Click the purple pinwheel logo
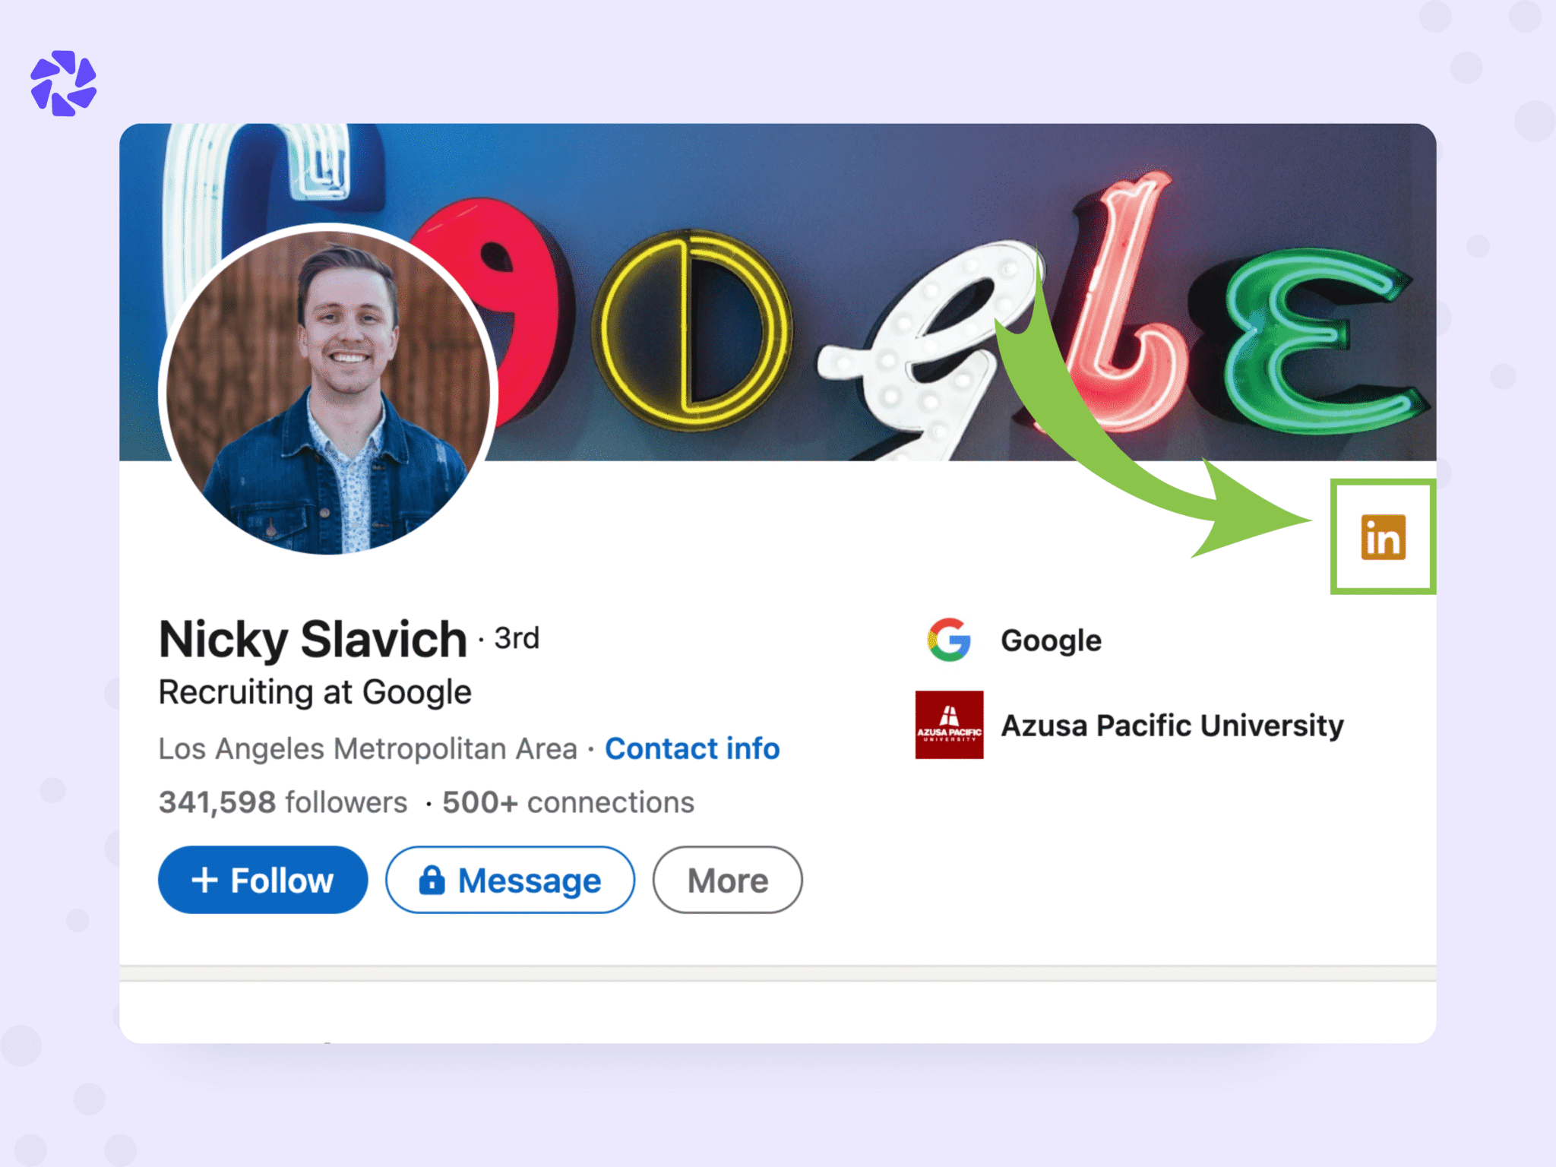The height and width of the screenshot is (1167, 1556). click(64, 84)
